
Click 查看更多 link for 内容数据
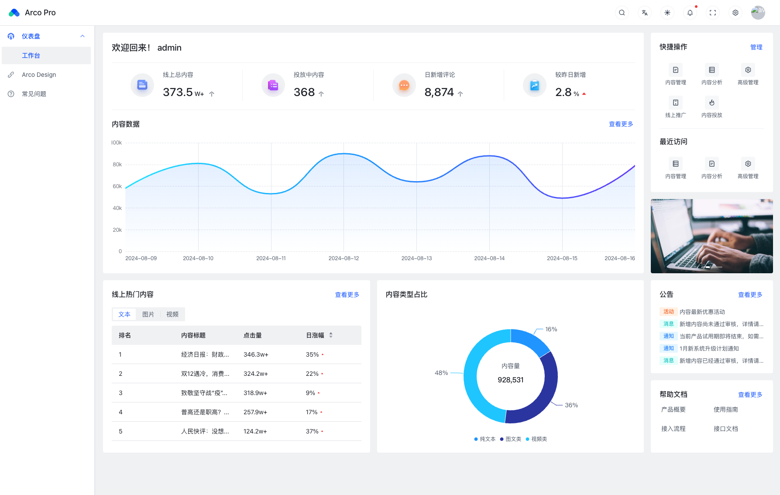[621, 124]
